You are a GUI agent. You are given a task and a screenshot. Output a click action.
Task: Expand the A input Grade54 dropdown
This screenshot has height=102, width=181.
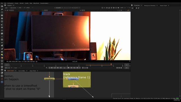pyautogui.click(x=59, y=8)
